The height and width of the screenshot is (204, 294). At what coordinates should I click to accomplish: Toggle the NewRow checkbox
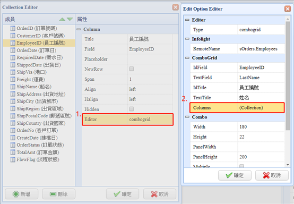(132, 69)
